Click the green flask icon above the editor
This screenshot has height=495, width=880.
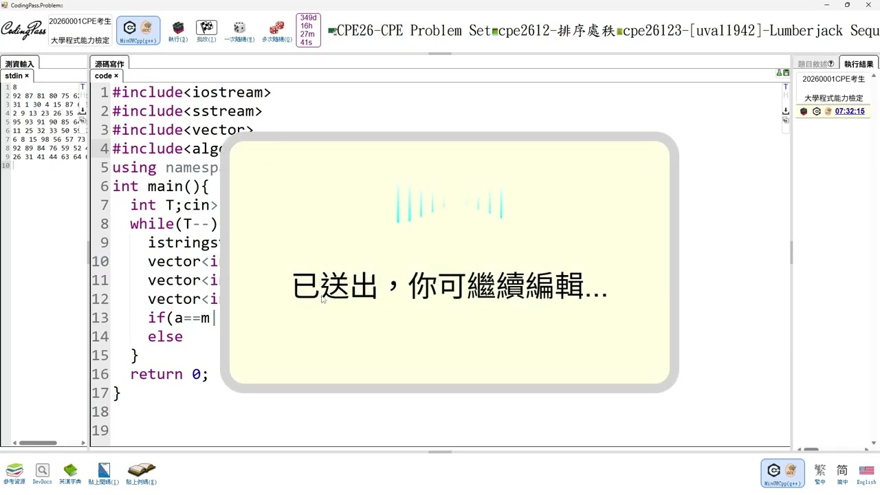coord(780,73)
